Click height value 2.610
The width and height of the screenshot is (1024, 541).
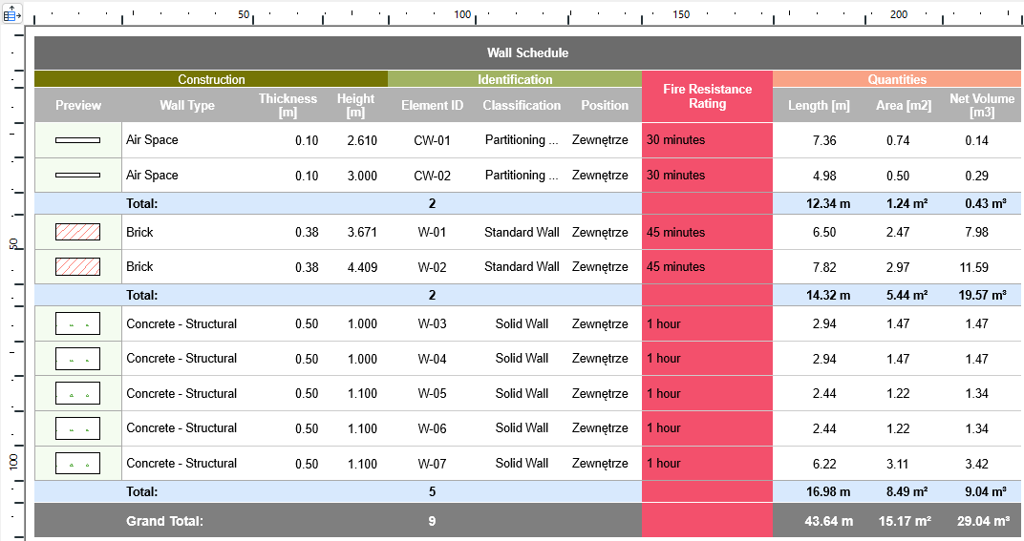click(x=362, y=140)
